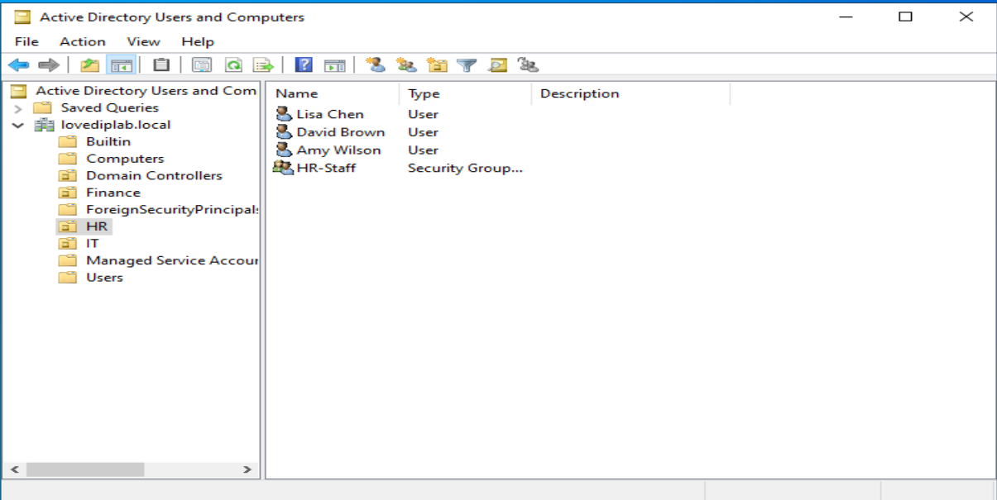Select the Users container
The height and width of the screenshot is (500, 997).
(x=104, y=277)
